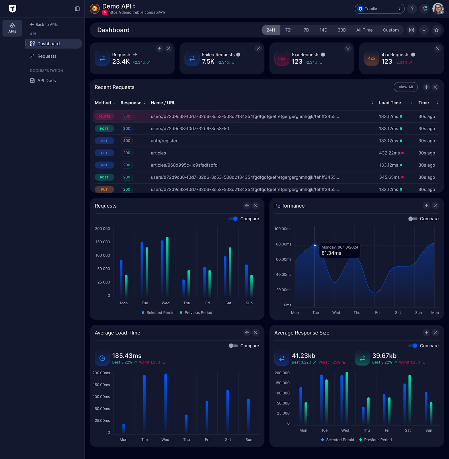Click the View All button

405,87
